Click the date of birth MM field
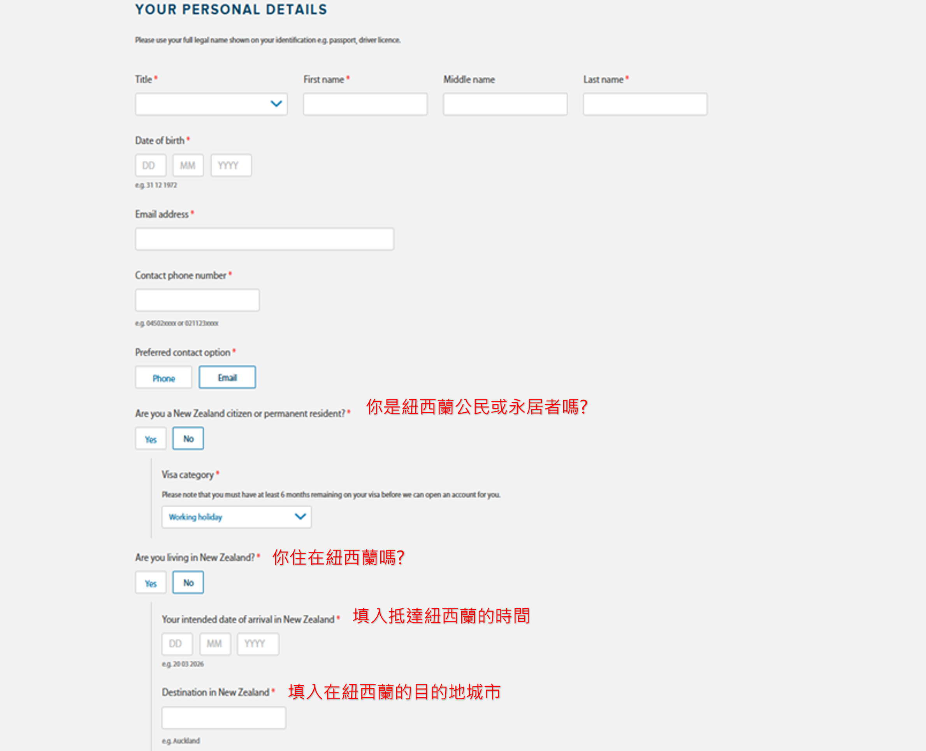This screenshot has width=926, height=751. (x=188, y=166)
